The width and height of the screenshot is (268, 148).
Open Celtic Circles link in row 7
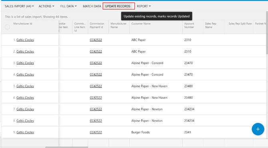(25, 109)
